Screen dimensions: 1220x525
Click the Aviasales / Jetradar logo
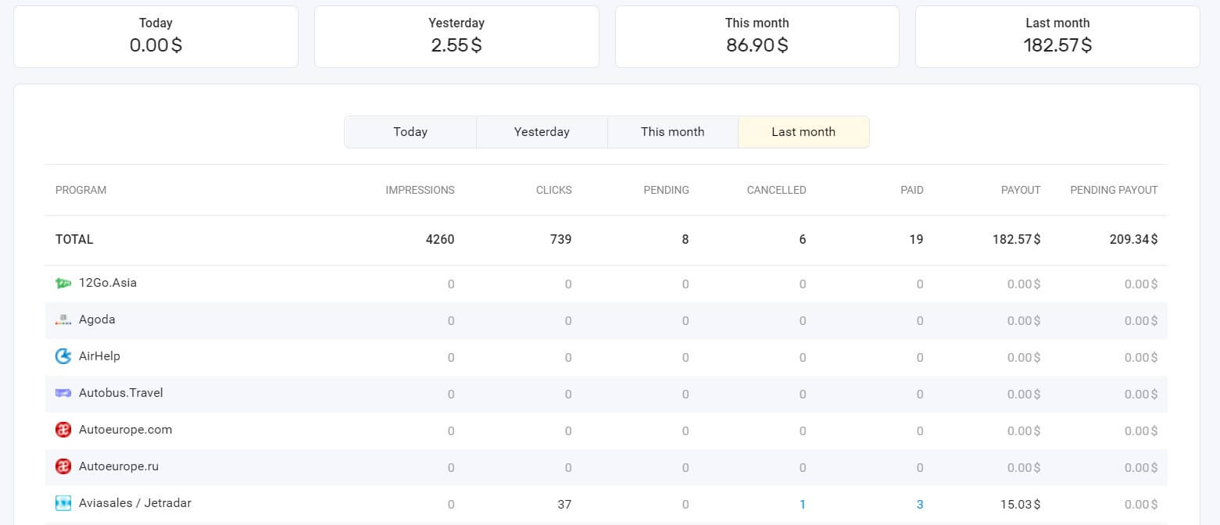coord(63,503)
